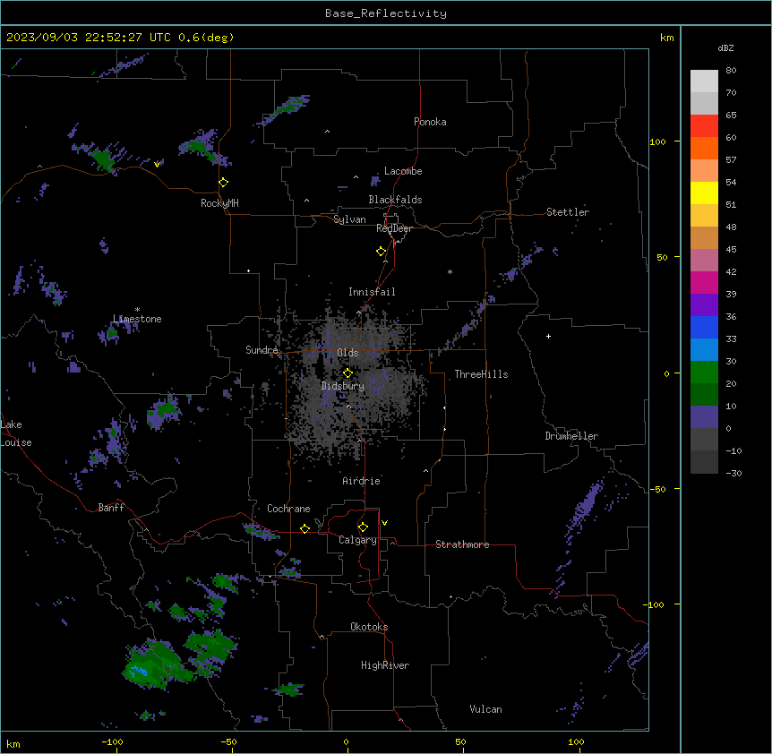772x754 pixels.
Task: Click the km unit label at bottom left
Action: coord(13,743)
